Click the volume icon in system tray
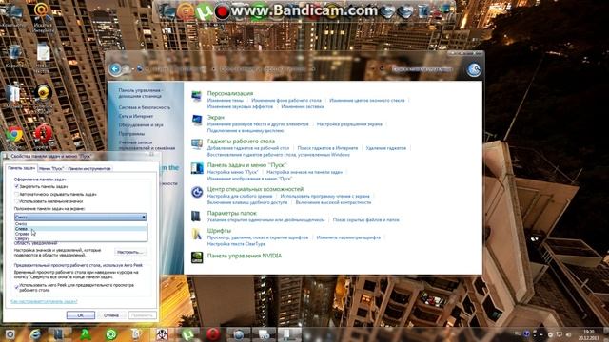The width and height of the screenshot is (609, 342). click(568, 334)
